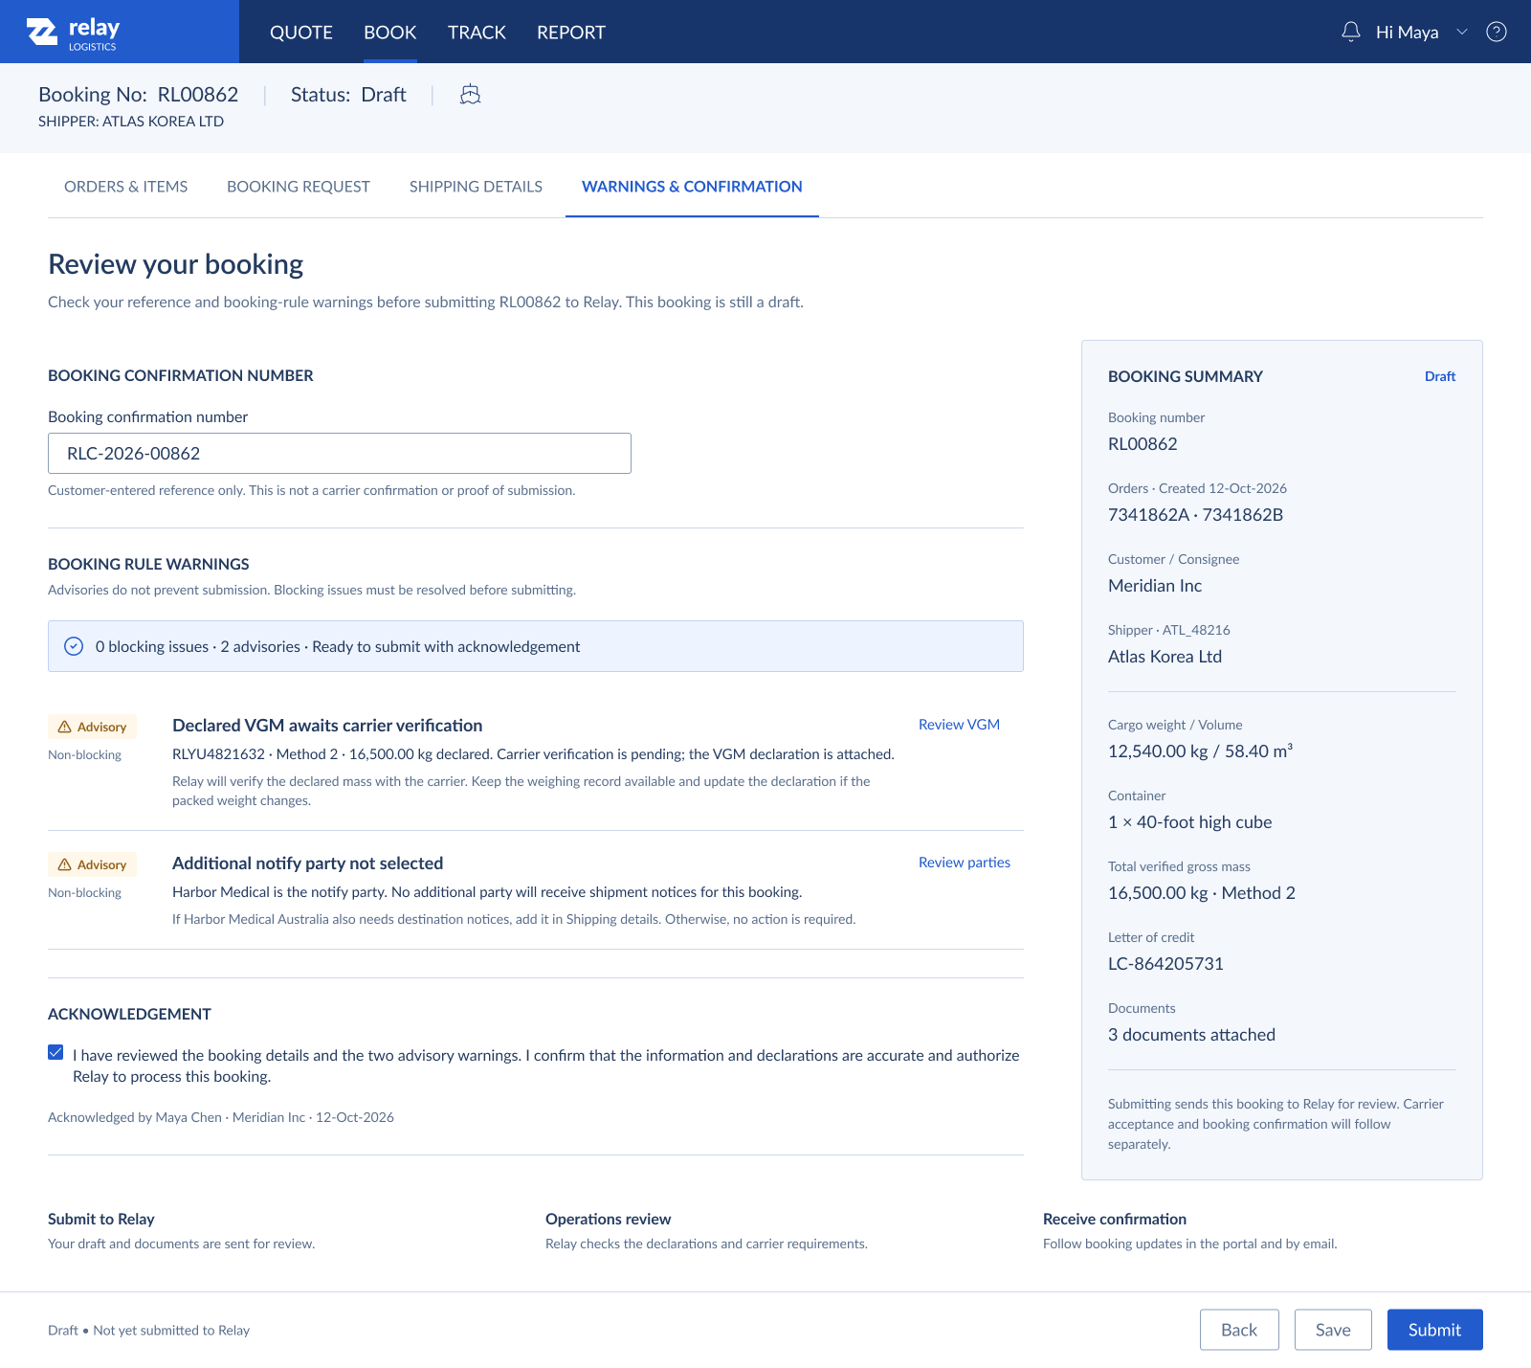Viewport: 1531px width, 1368px height.
Task: Click the order numbers 7341862A · 7341862B
Action: (1196, 515)
